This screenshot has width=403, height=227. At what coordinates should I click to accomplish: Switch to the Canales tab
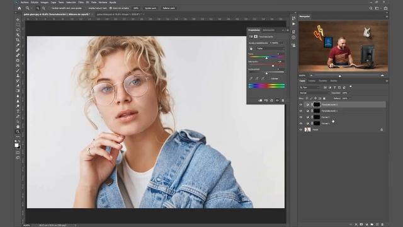pyautogui.click(x=312, y=81)
